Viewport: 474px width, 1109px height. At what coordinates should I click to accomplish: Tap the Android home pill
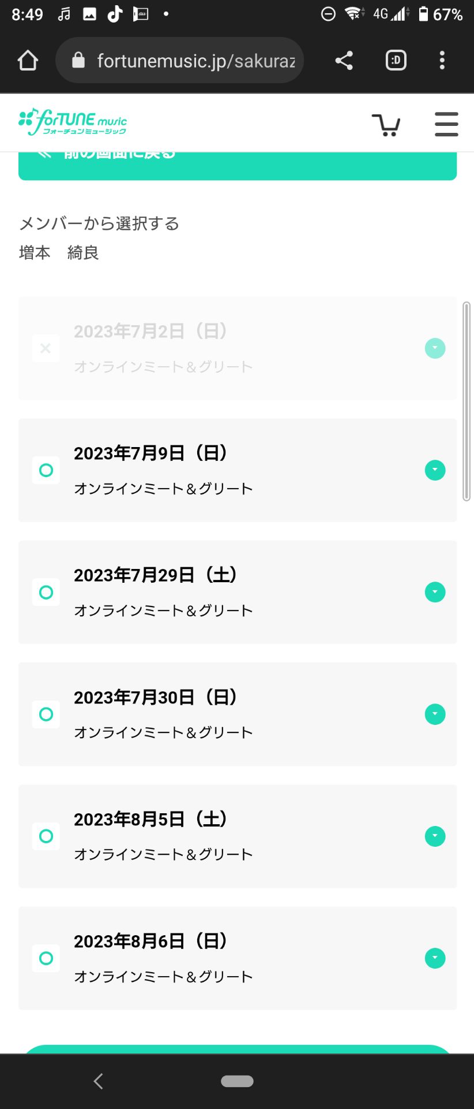click(237, 1081)
